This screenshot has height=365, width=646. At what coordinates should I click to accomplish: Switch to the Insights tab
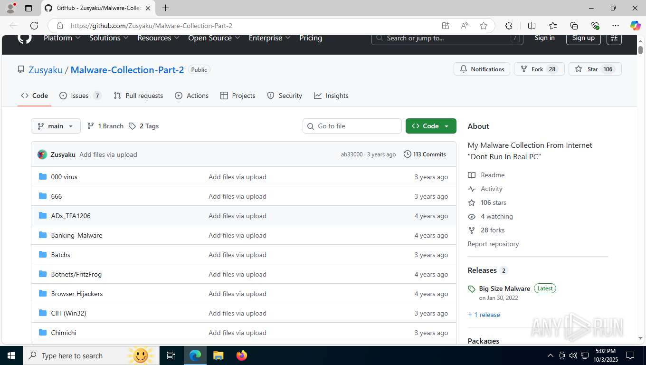[x=331, y=96]
